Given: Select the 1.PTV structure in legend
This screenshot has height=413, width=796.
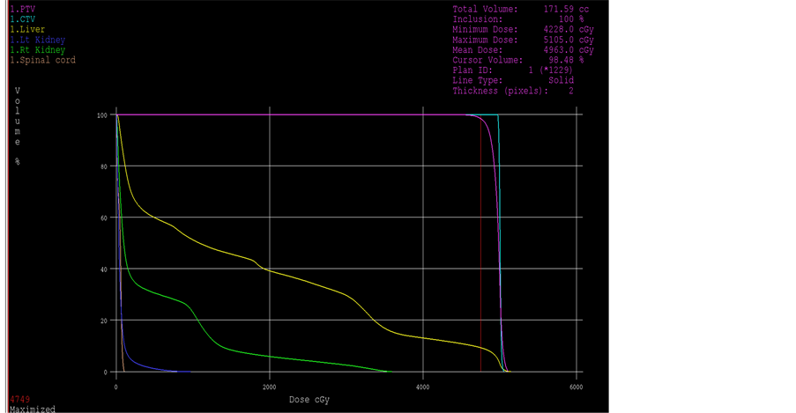Looking at the screenshot, I should (22, 8).
